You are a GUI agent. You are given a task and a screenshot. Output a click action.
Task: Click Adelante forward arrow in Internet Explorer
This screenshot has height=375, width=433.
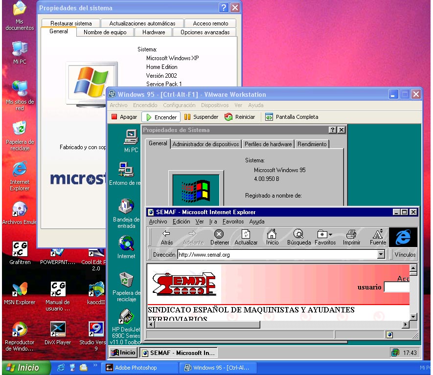click(x=193, y=237)
